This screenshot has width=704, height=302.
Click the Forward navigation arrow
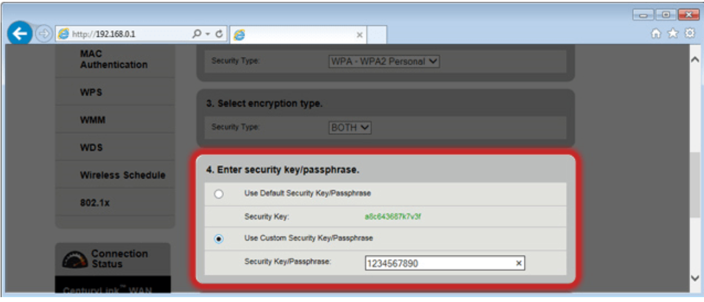tap(44, 34)
